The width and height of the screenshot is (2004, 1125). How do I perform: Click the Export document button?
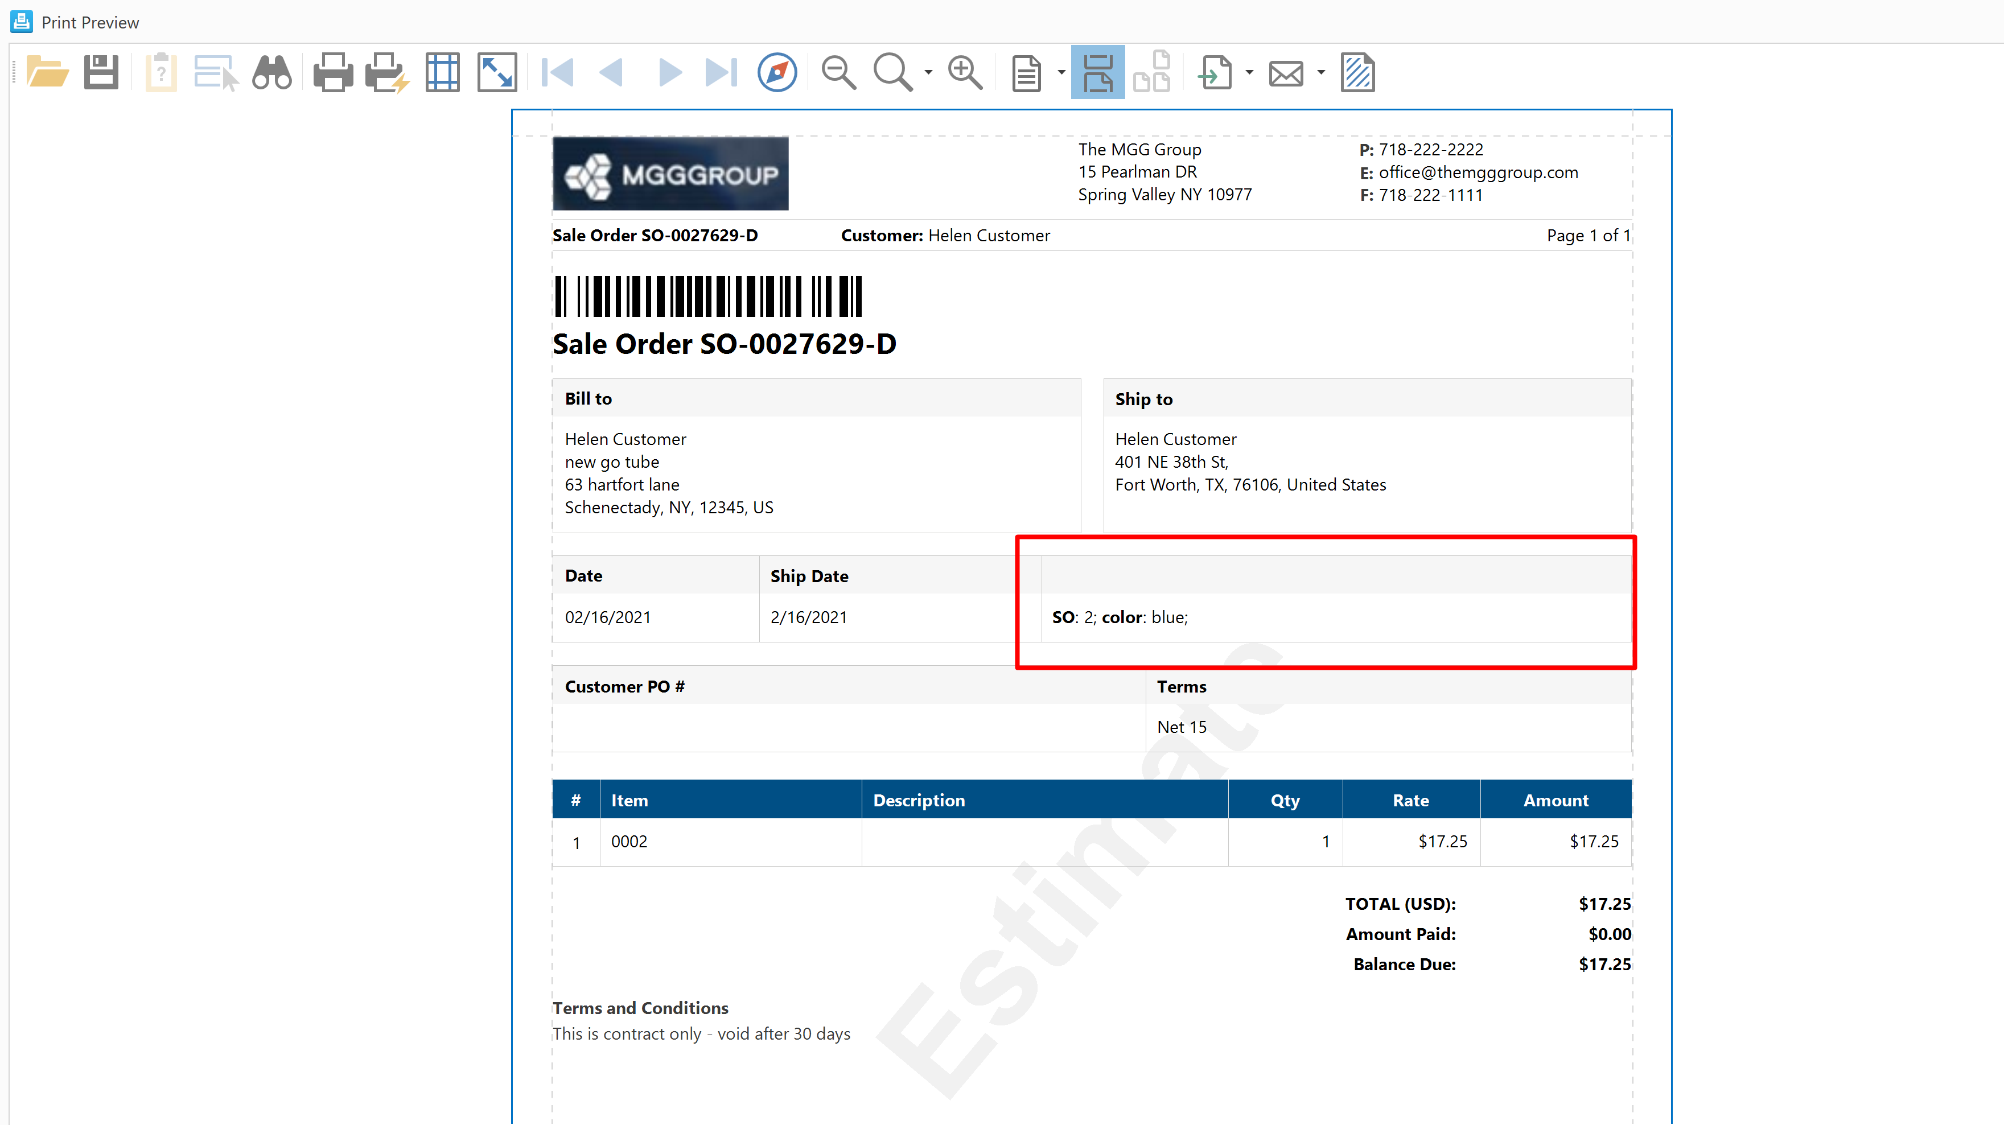pyautogui.click(x=1215, y=73)
